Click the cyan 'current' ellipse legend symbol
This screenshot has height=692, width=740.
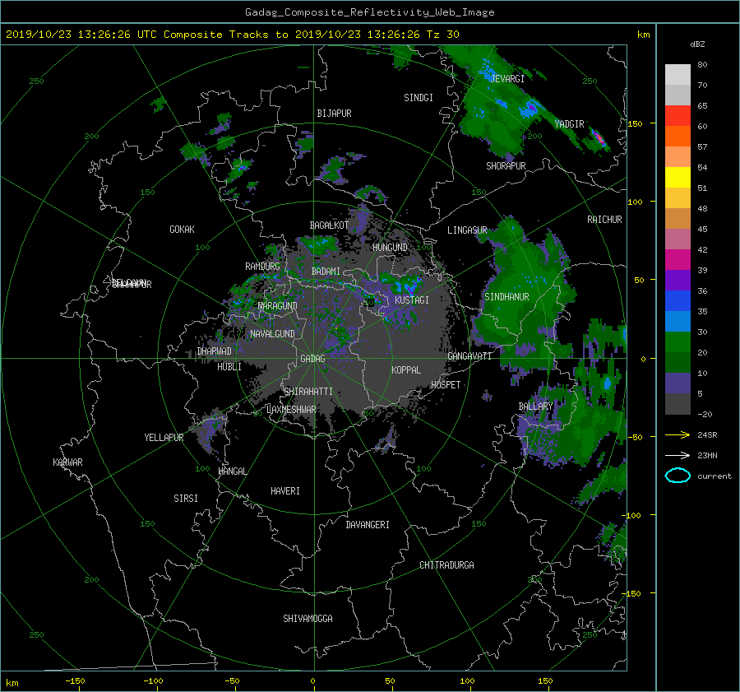(x=678, y=476)
